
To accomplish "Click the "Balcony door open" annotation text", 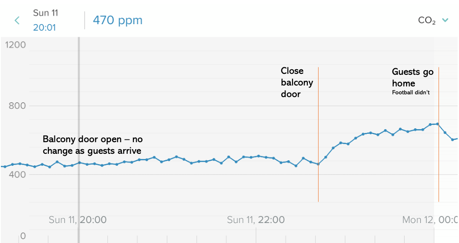I will tap(92, 144).
